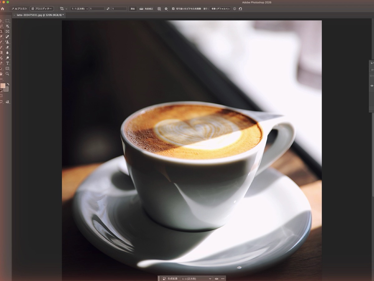Select the Dodge tool

click(7, 58)
